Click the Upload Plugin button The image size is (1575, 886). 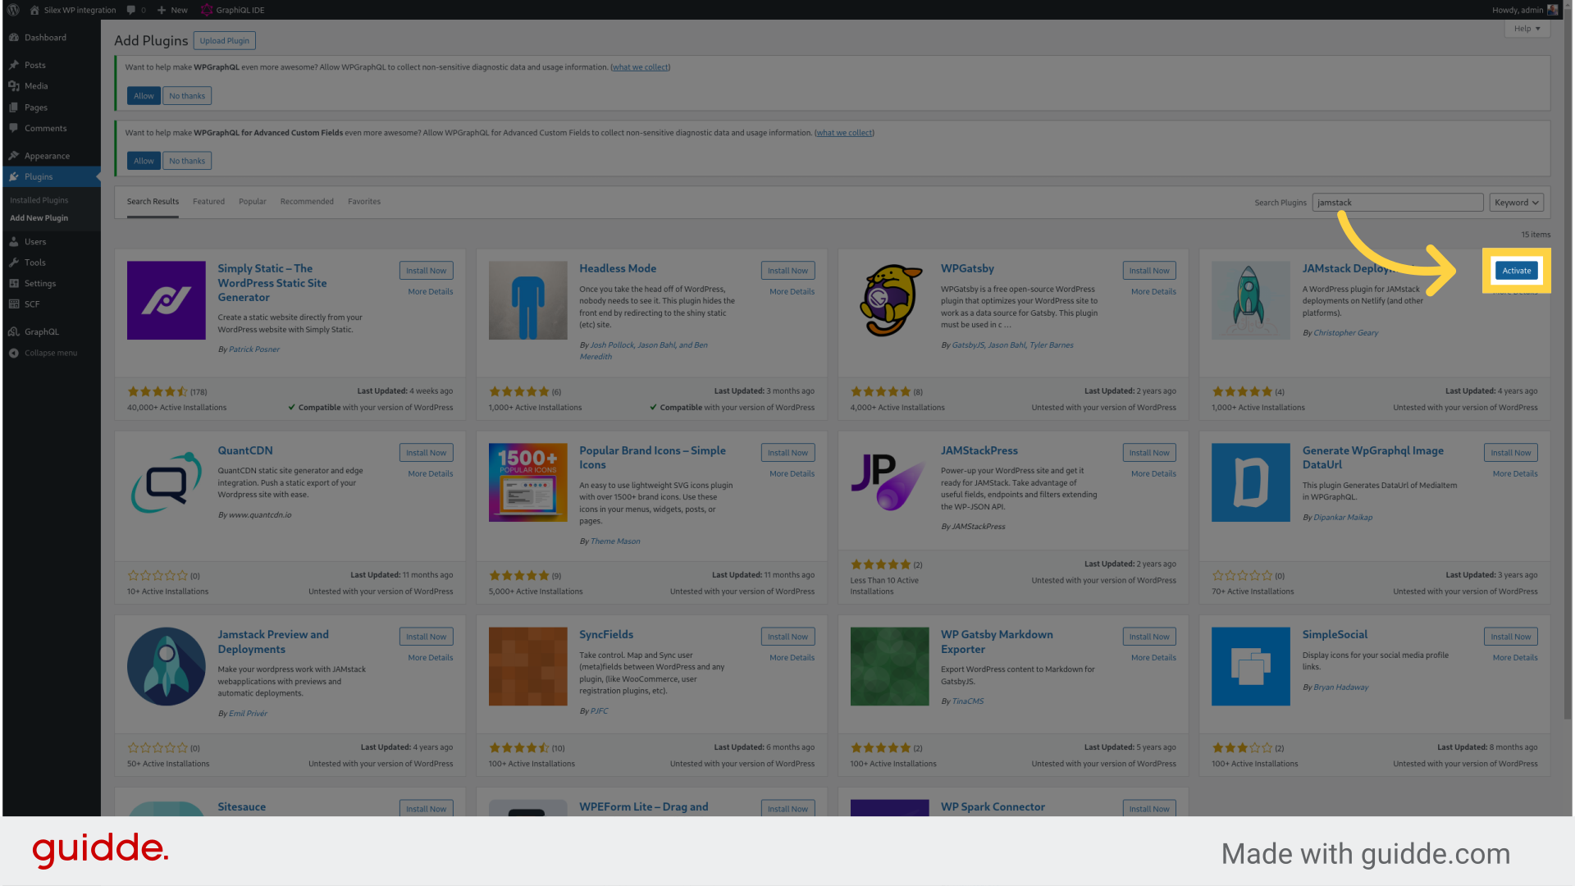point(224,41)
